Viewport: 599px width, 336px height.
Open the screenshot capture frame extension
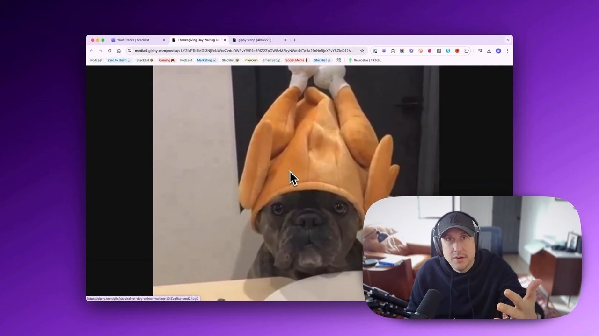tap(393, 51)
